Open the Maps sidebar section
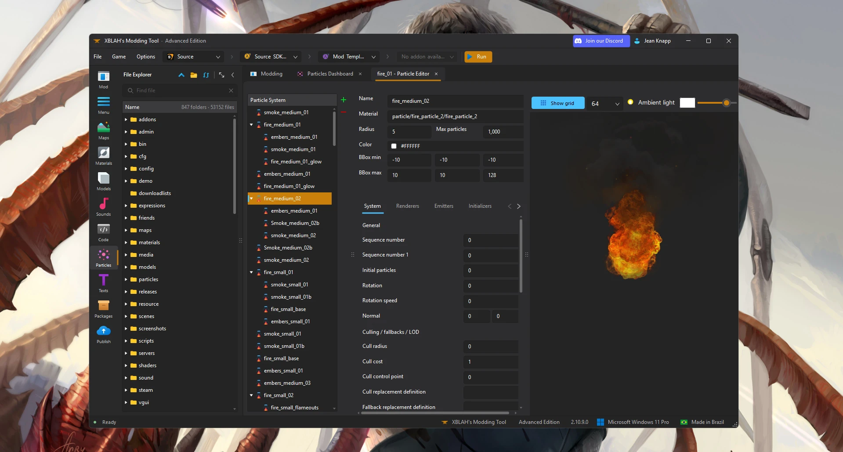The height and width of the screenshot is (452, 843). pos(104,131)
